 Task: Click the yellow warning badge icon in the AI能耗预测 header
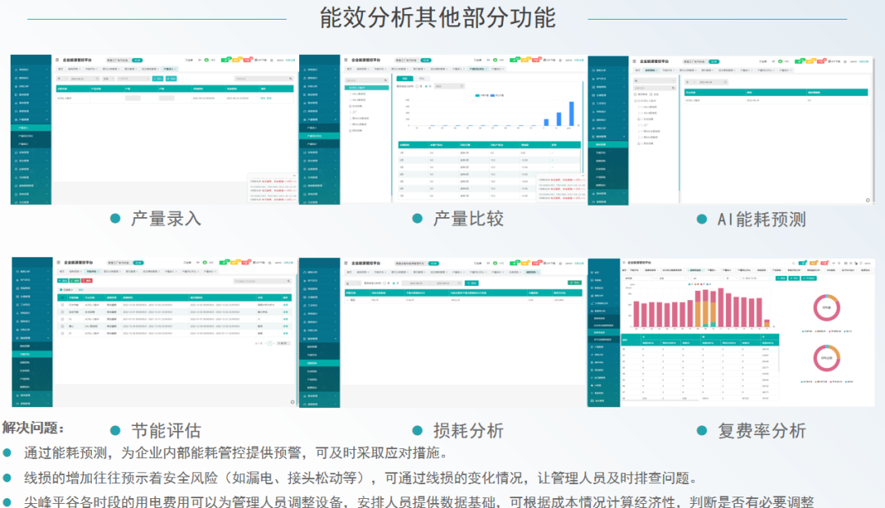tap(810, 61)
